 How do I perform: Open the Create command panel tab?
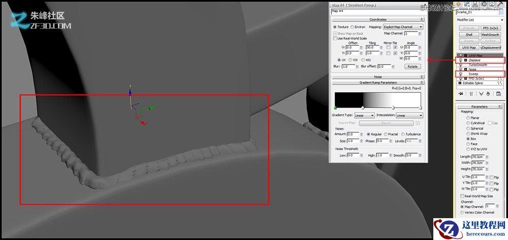coord(458,4)
